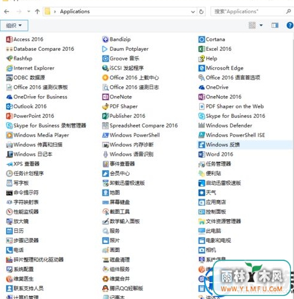Image resolution: width=294 pixels, height=299 pixels.
Task: Open the 组织 dropdown menu
Action: (14, 25)
